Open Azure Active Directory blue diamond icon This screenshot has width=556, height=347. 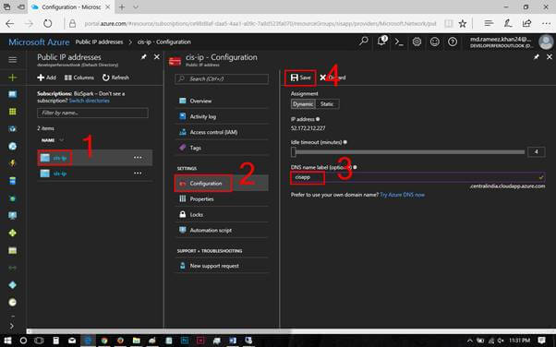point(12,285)
